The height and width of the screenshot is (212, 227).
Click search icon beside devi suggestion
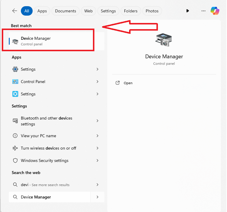pos(15,185)
